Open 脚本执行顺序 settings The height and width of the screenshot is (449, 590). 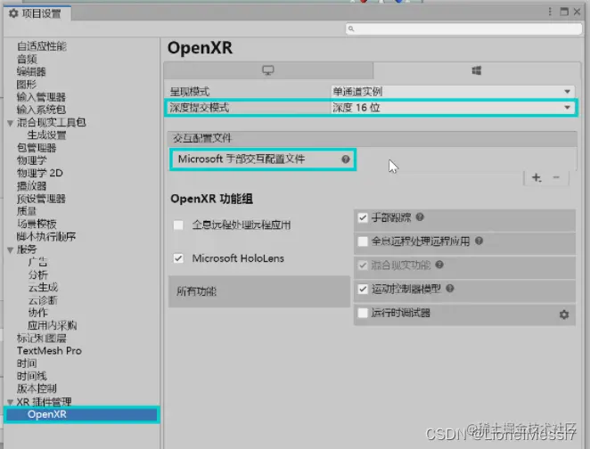(x=46, y=237)
